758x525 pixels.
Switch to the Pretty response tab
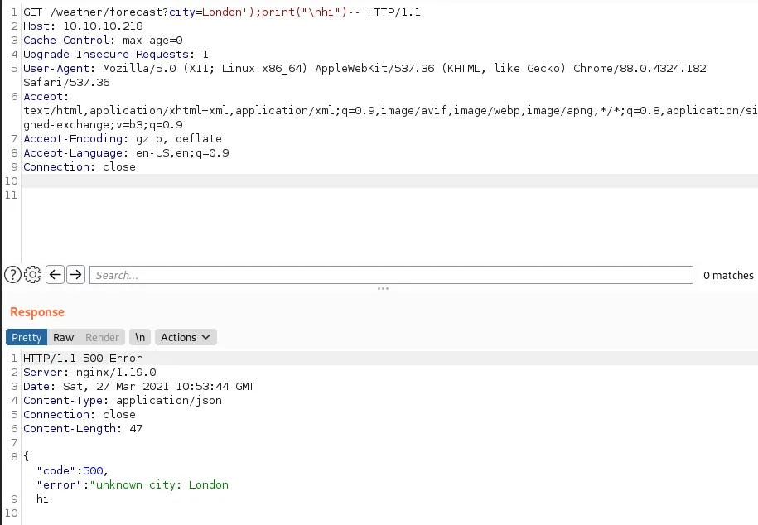[27, 337]
